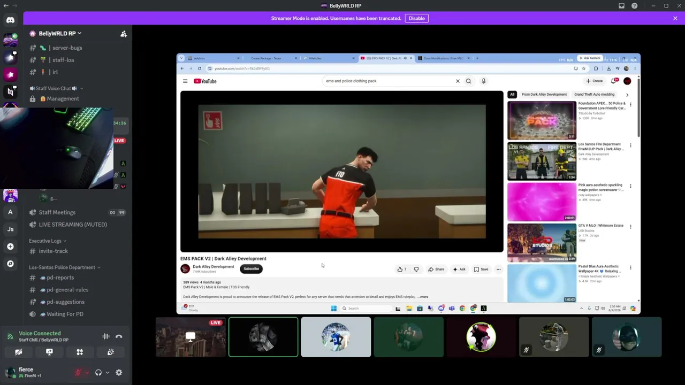Click the Share button under the video
Image resolution: width=685 pixels, height=385 pixels.
coord(436,269)
